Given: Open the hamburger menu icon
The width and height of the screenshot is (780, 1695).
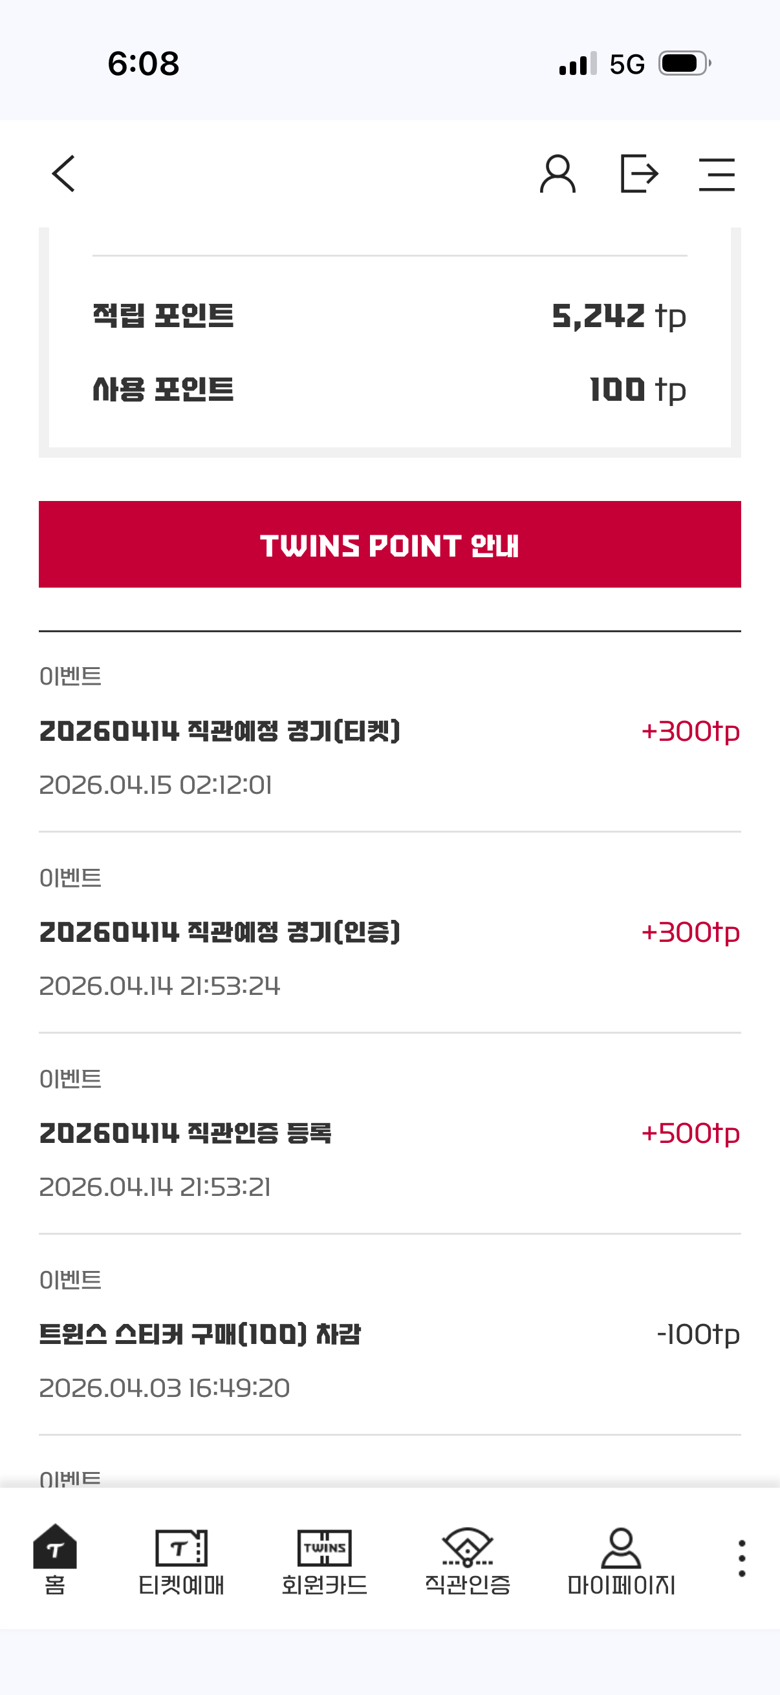Looking at the screenshot, I should pos(717,175).
